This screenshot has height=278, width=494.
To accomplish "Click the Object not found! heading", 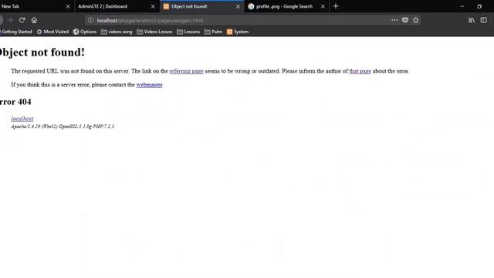I will 42,53.
